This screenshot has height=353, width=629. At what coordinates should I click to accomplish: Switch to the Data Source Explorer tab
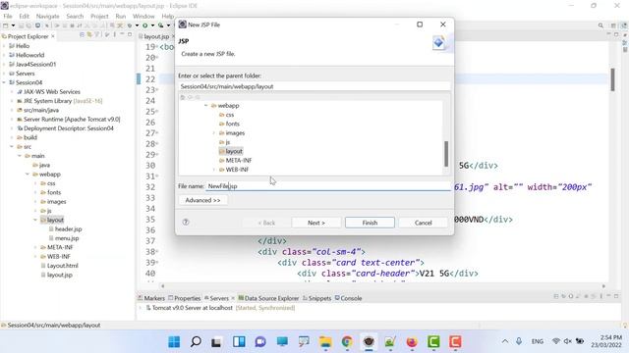click(x=268, y=298)
